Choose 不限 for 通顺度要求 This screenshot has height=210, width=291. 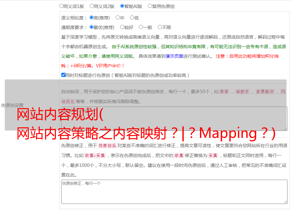160,27
